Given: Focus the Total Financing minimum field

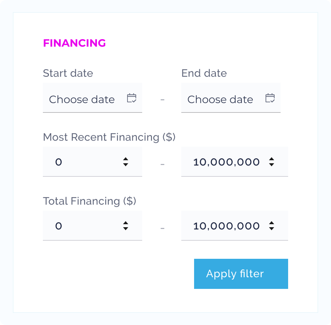Looking at the screenshot, I should pyautogui.click(x=83, y=226).
